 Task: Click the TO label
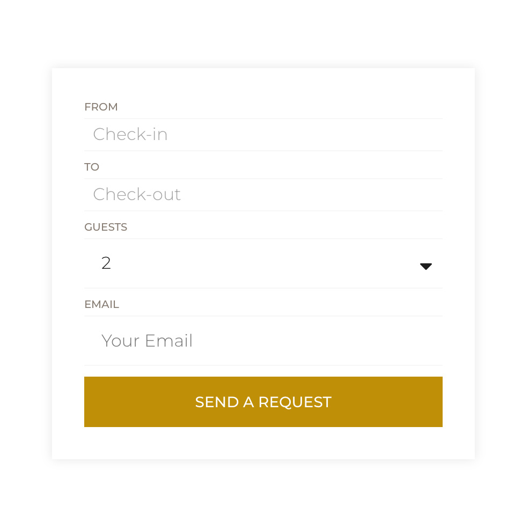[91, 167]
